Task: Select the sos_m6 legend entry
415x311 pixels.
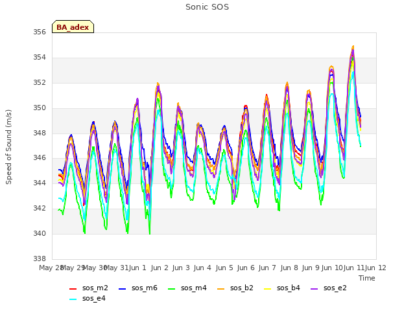Action: tap(138, 288)
